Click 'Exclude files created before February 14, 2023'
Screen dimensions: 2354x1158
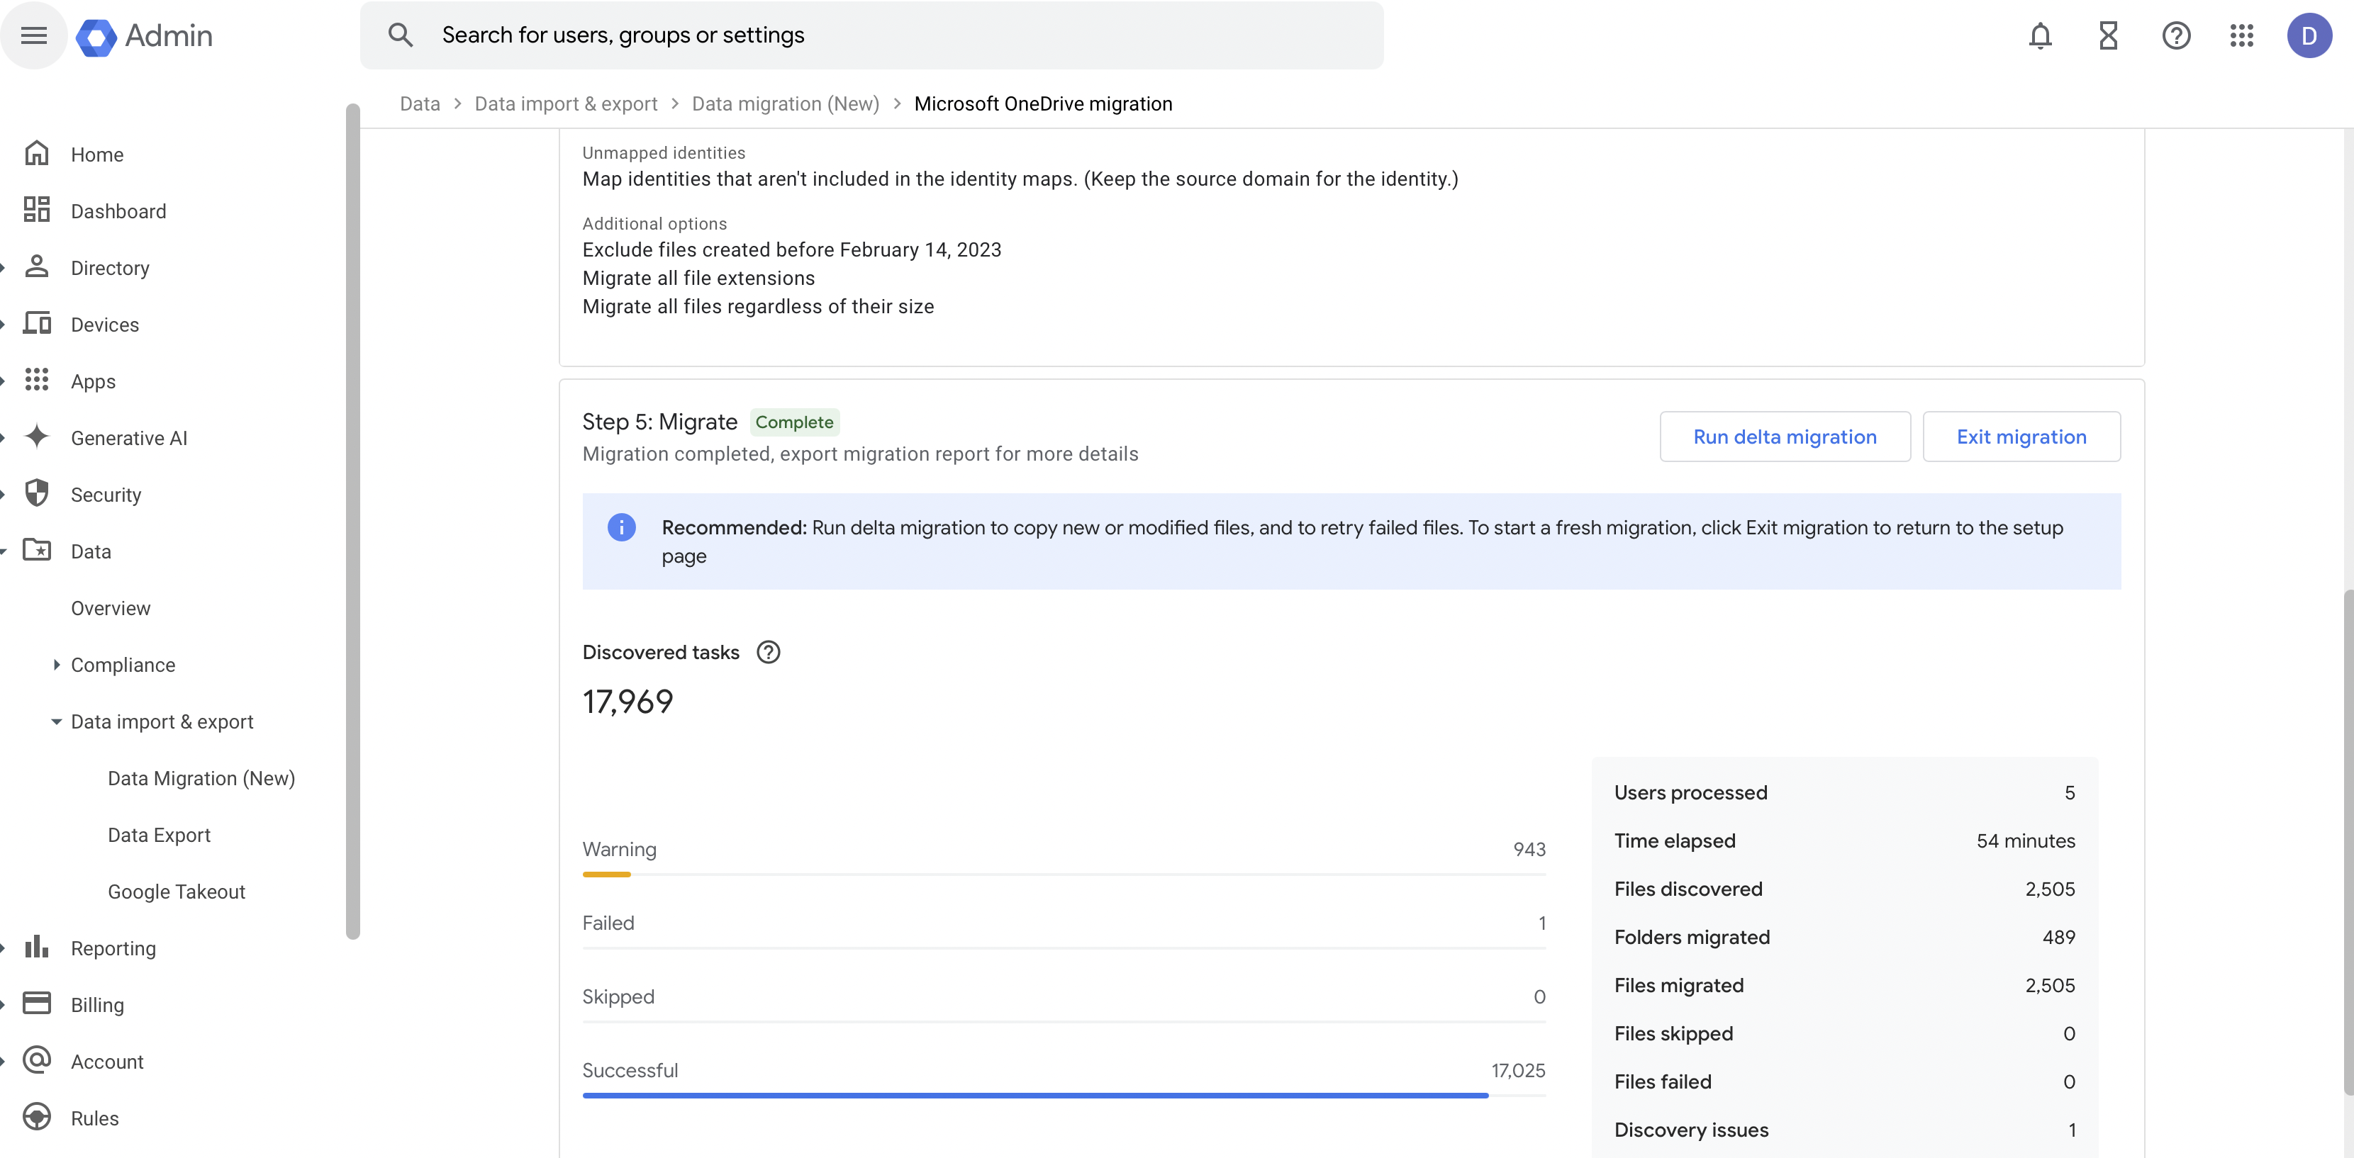(791, 249)
